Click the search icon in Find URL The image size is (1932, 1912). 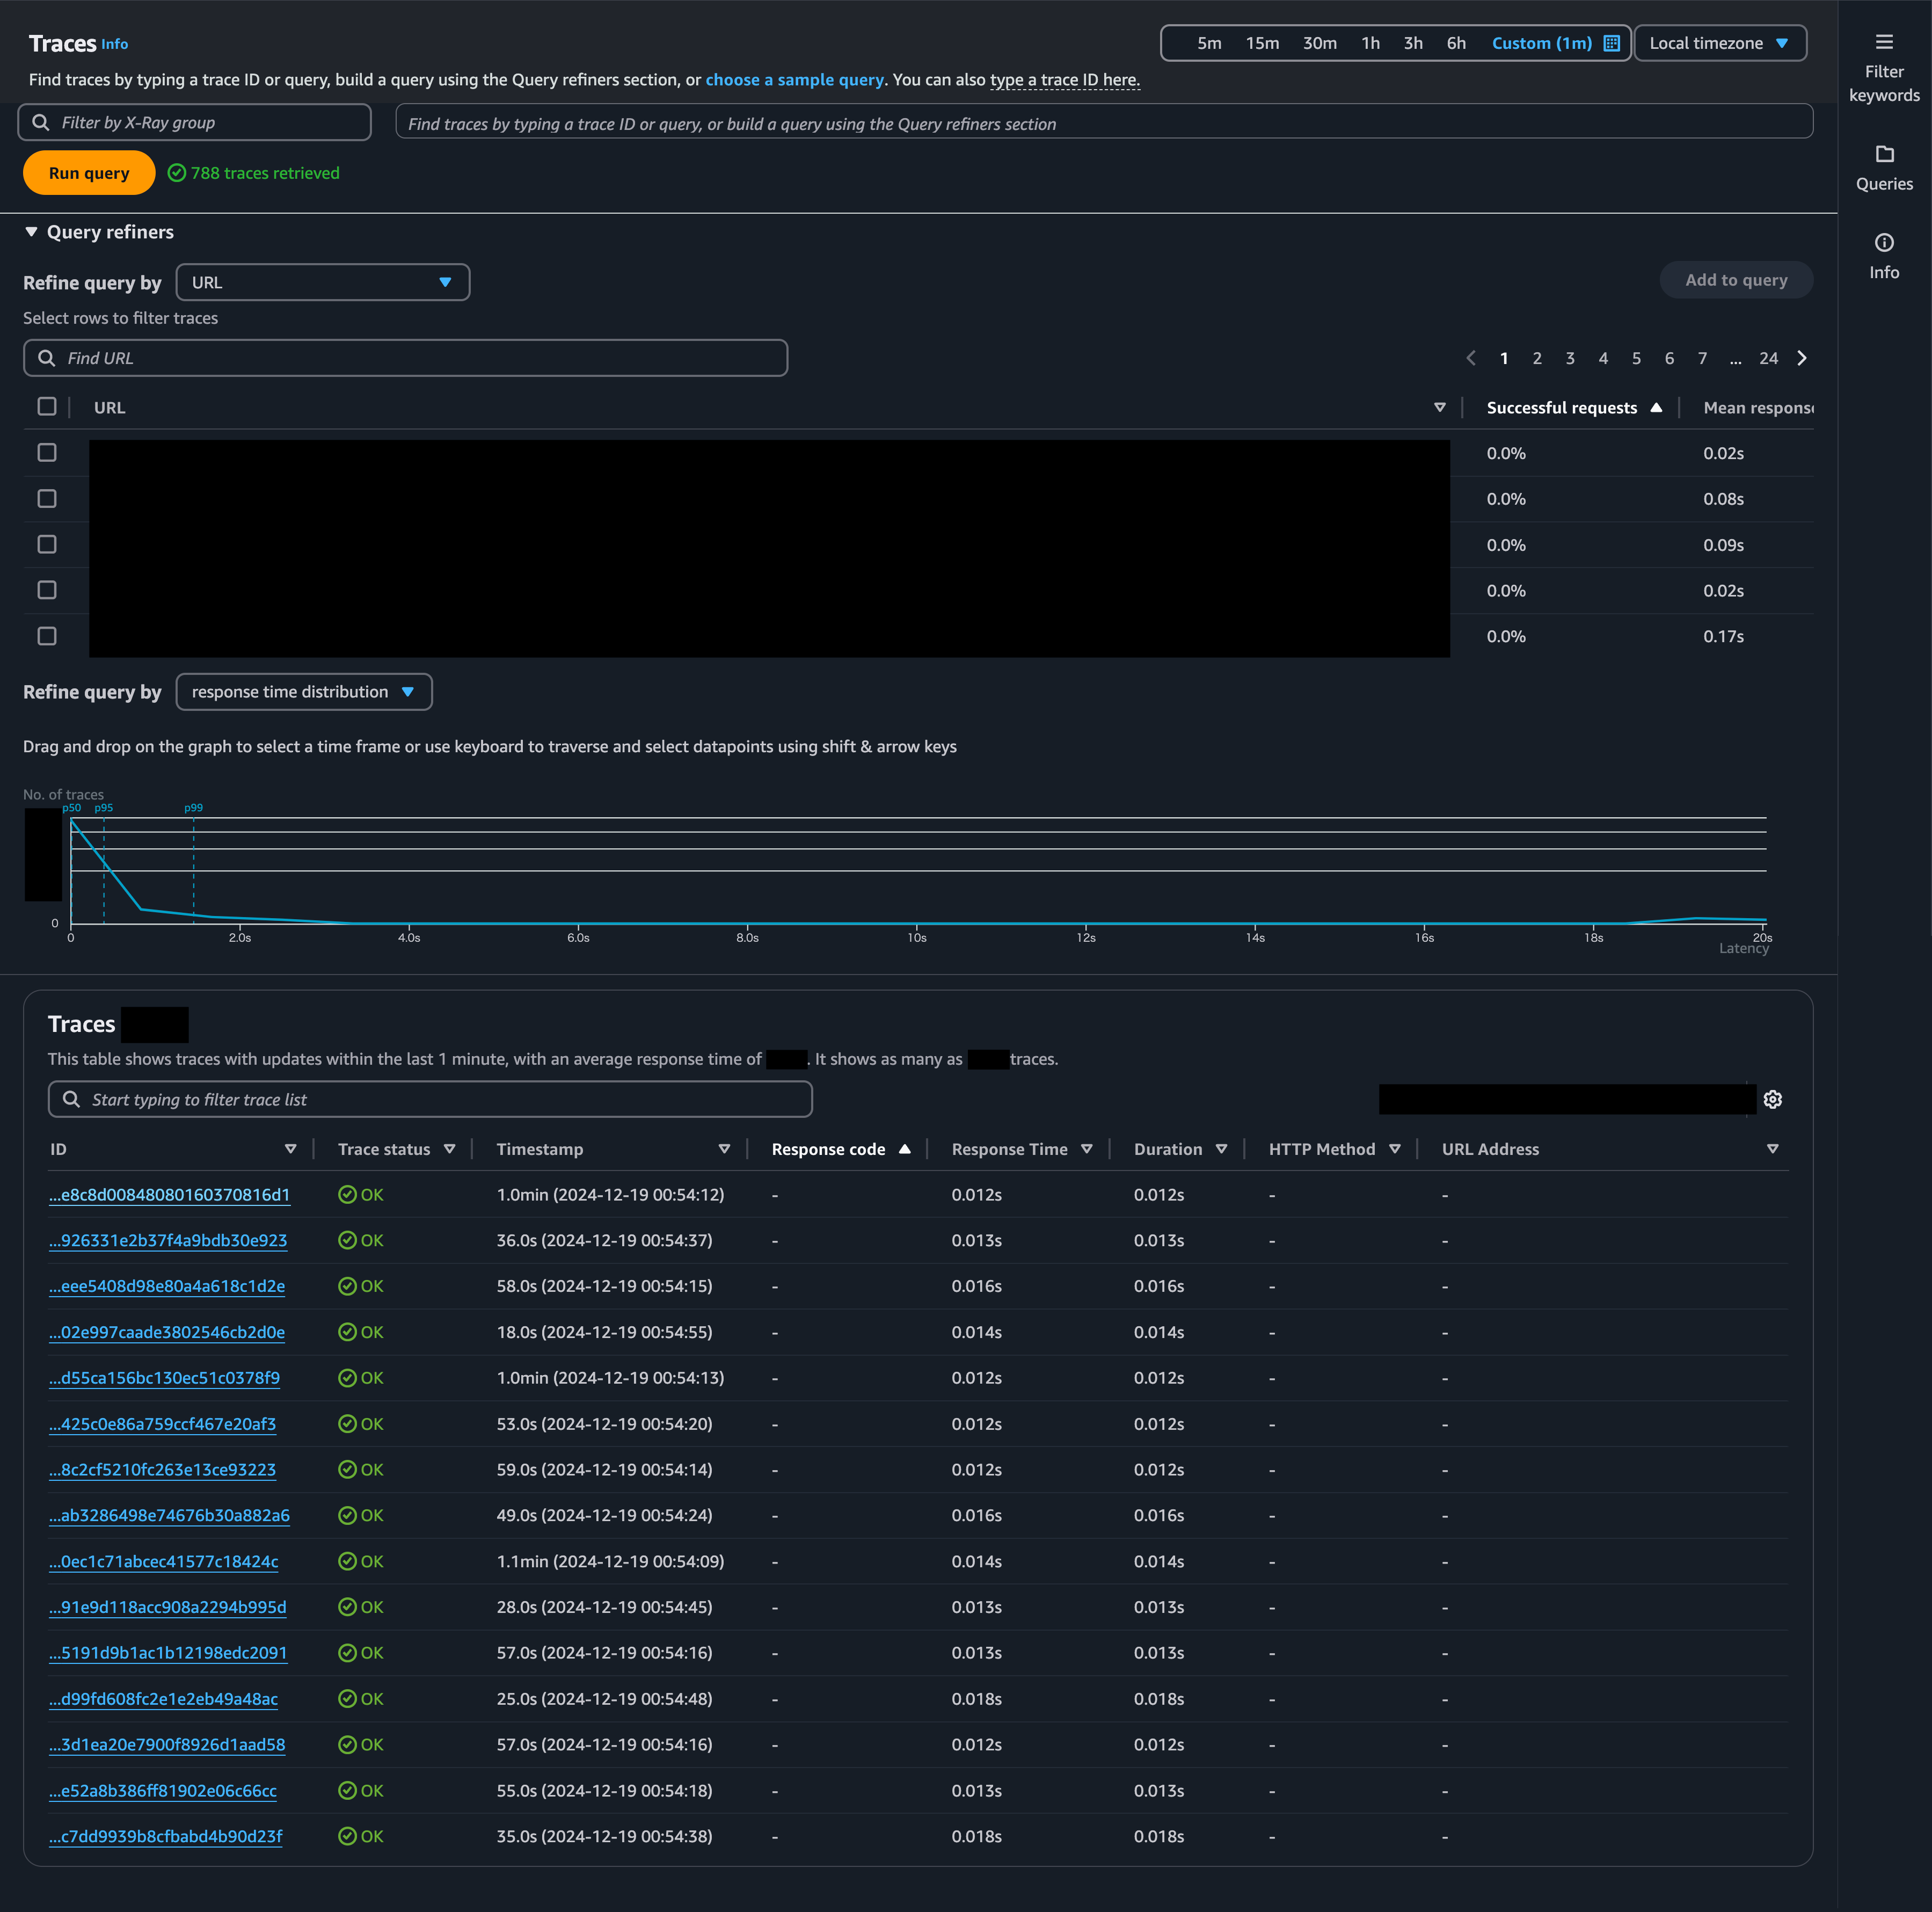tap(46, 358)
